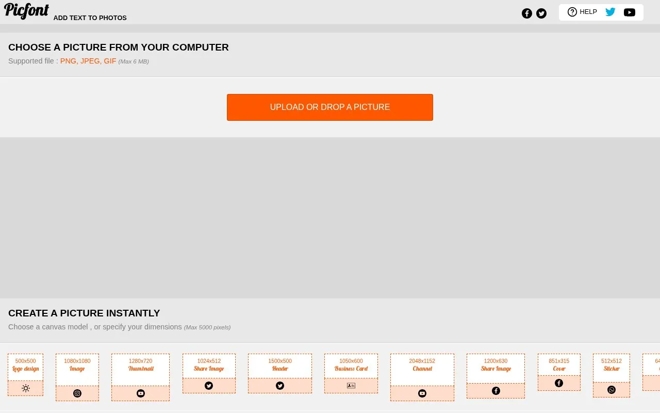This screenshot has width=660, height=413.
Task: Choose the Instagram icon under 1080x1080 Image
Action: click(77, 393)
